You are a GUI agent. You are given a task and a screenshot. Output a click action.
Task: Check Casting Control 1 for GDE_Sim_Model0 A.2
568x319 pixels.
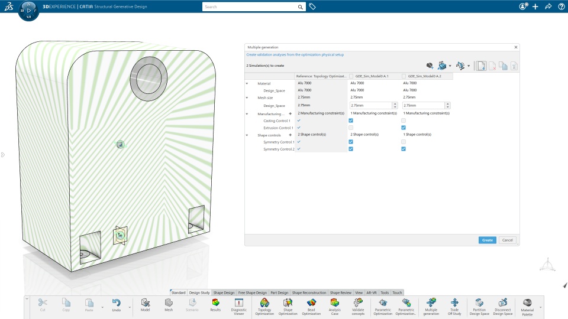(x=404, y=121)
